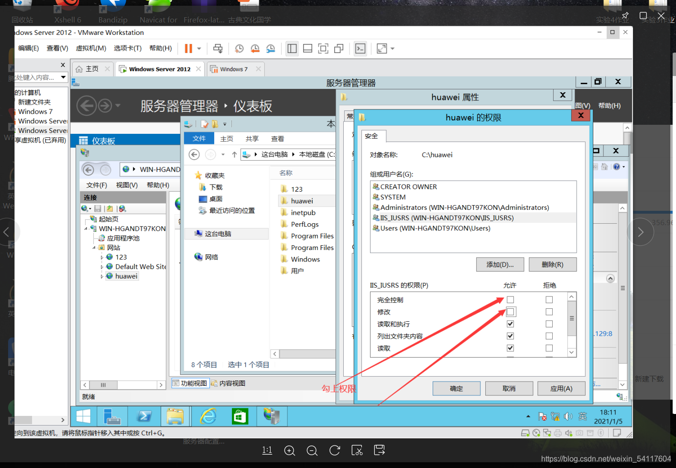This screenshot has height=468, width=676.
Task: Click the File Explorer horizontal scrollbar track
Action: 307,354
